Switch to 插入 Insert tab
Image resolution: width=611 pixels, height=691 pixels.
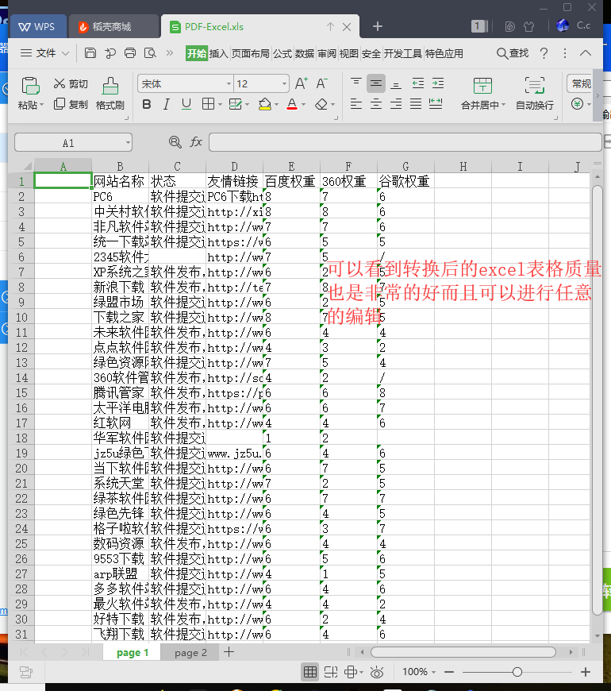[218, 54]
